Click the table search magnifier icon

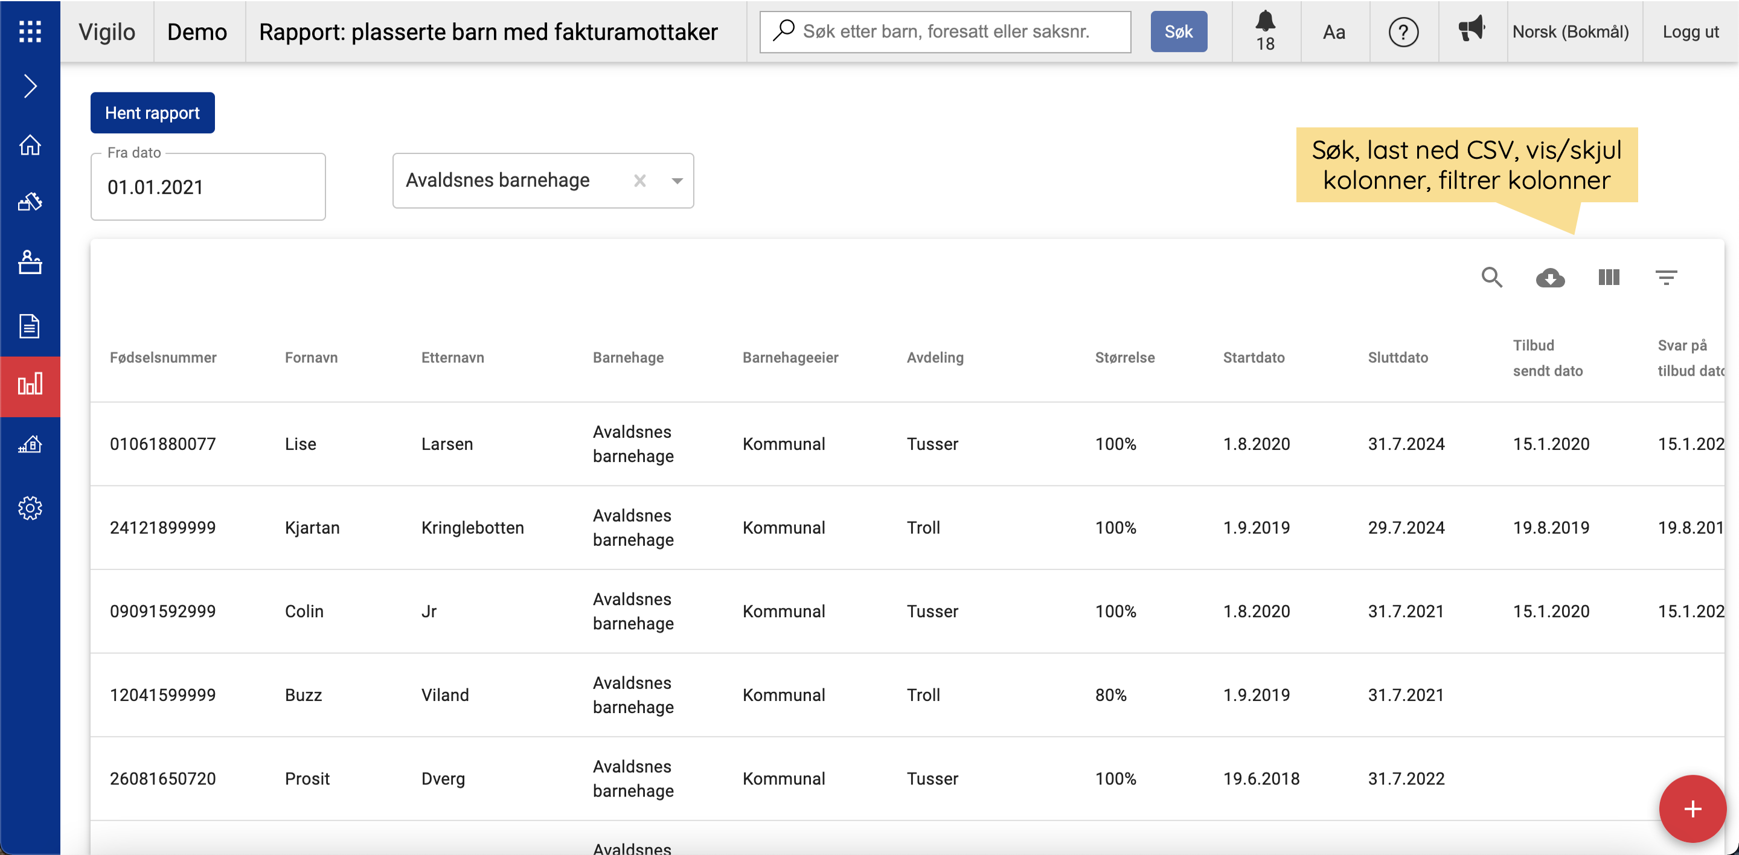1492,277
